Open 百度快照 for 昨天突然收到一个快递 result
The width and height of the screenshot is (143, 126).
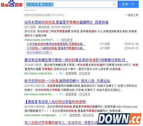point(71,94)
